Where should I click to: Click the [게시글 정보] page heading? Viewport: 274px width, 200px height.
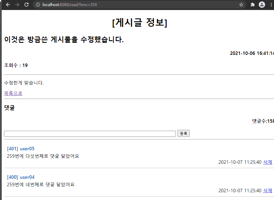pos(140,23)
